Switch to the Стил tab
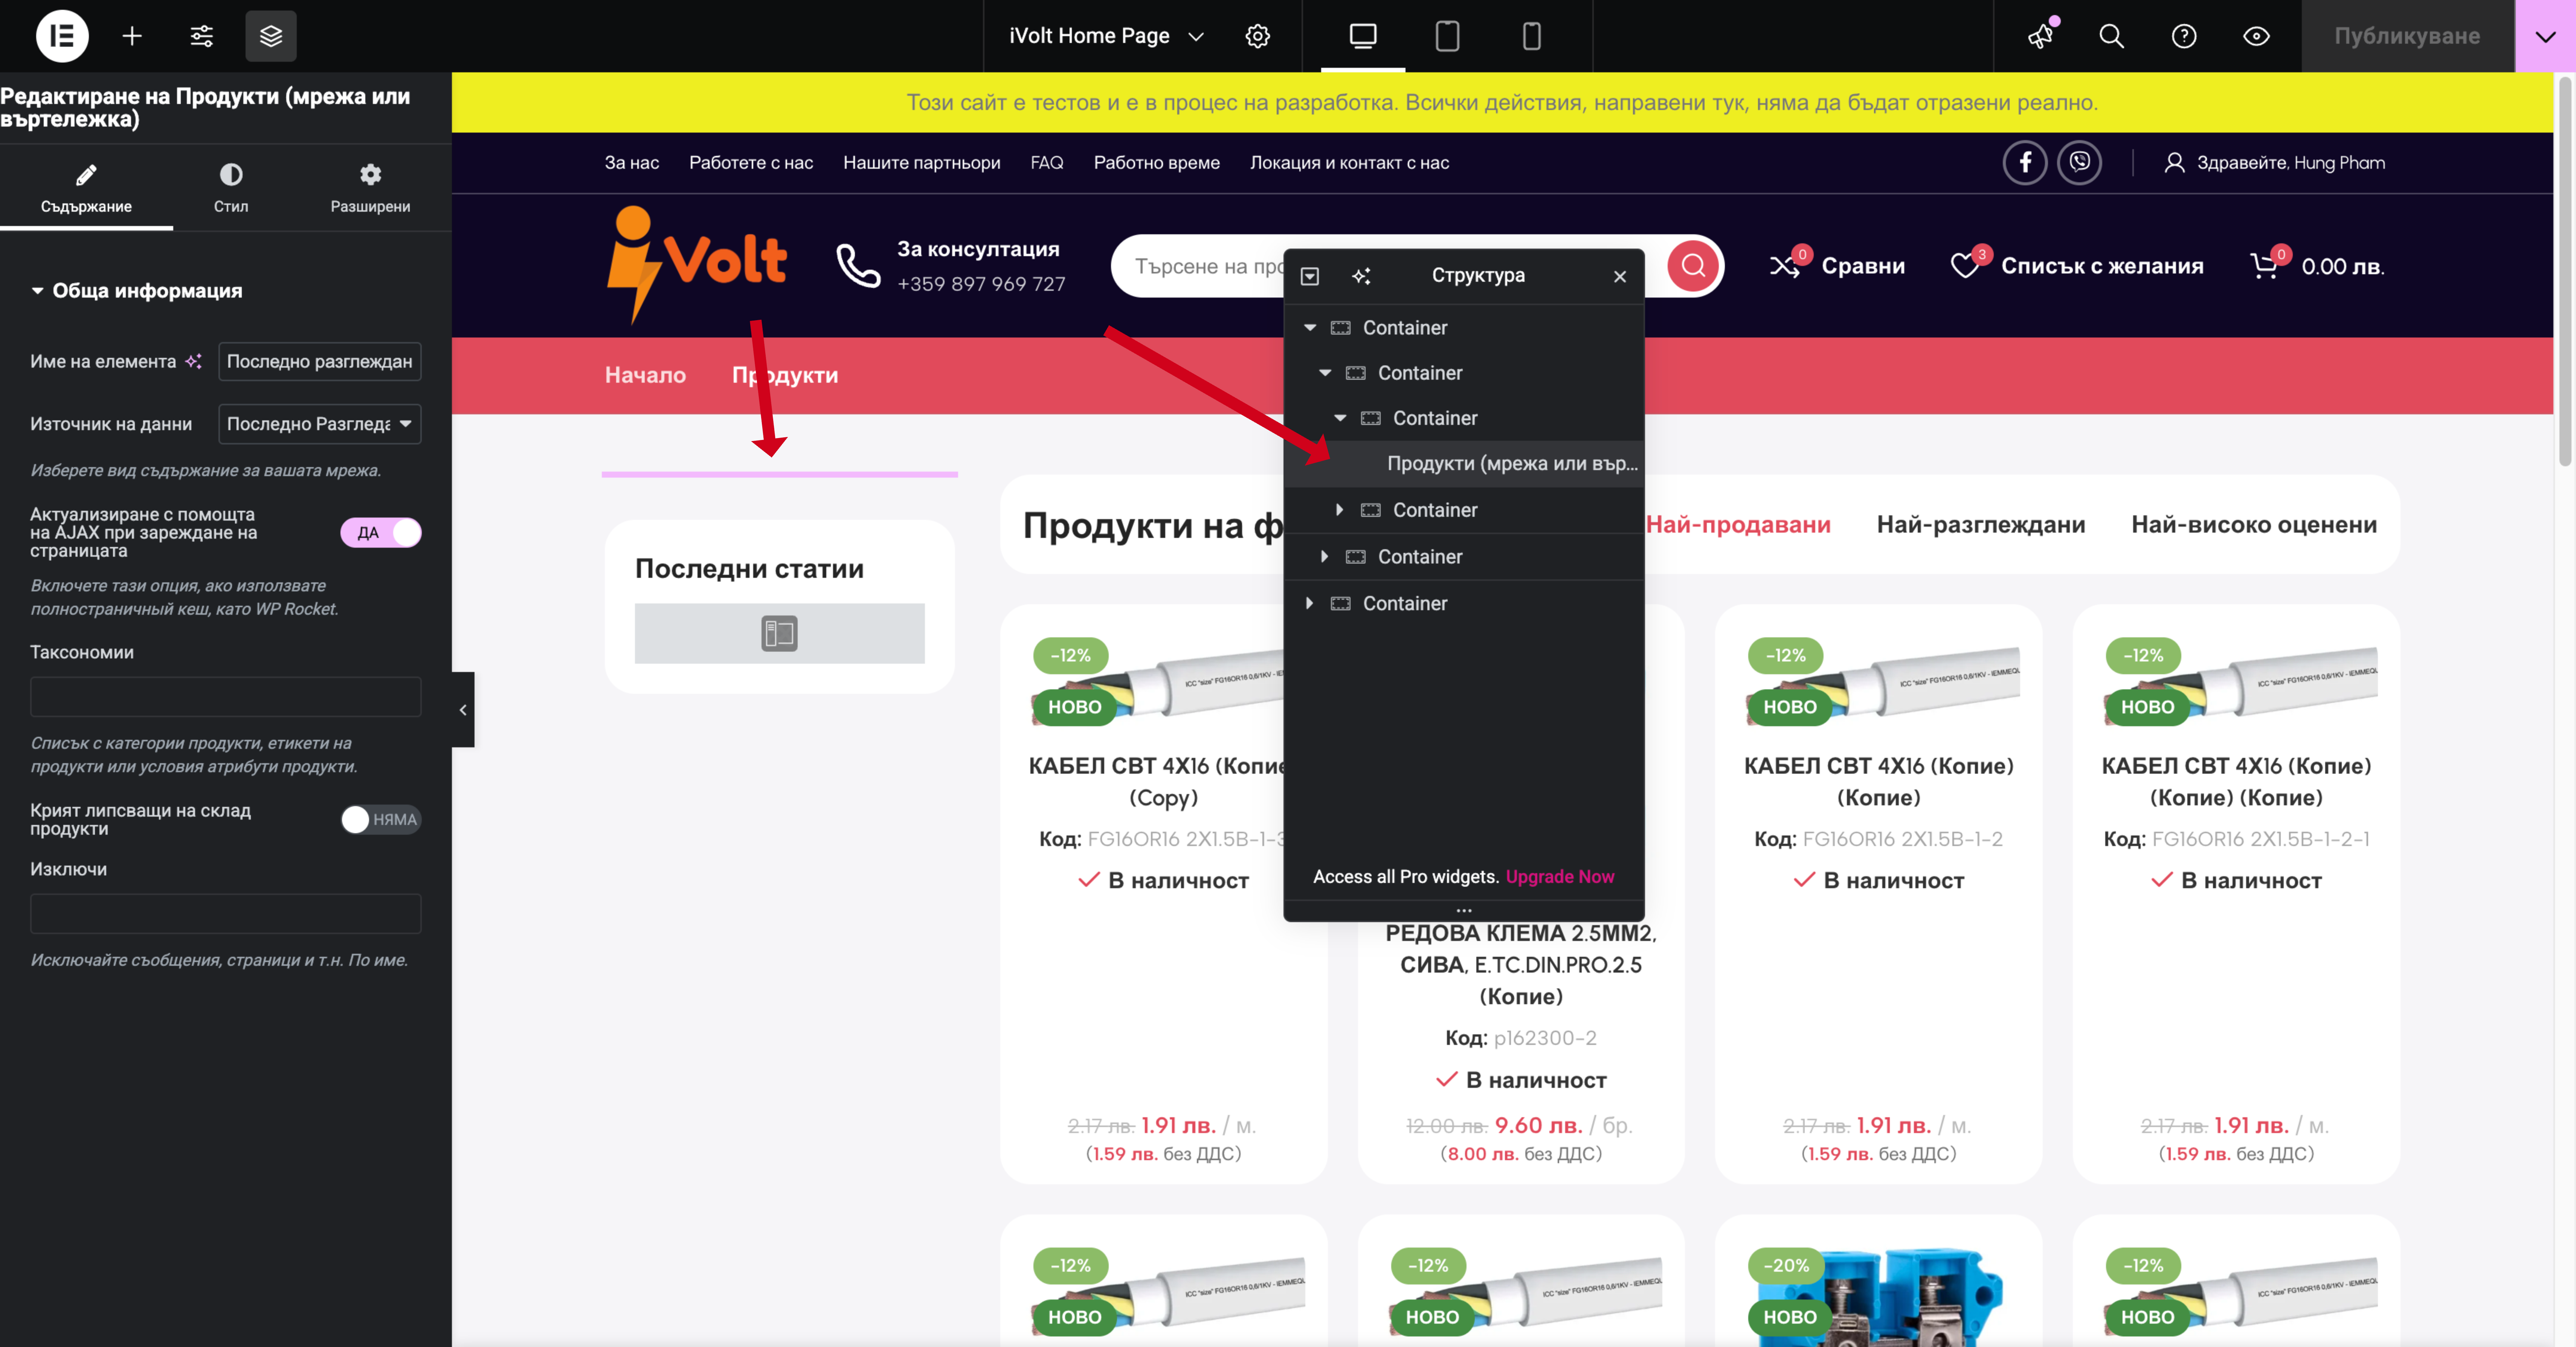The height and width of the screenshot is (1347, 2576). (231, 188)
